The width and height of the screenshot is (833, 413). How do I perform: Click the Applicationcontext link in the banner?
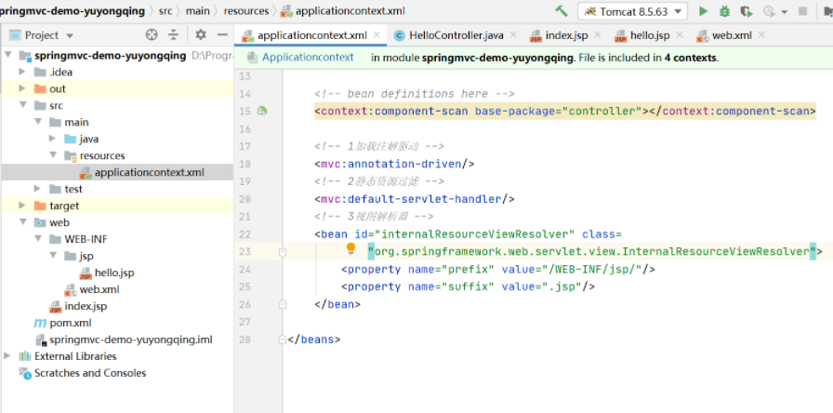click(x=308, y=57)
